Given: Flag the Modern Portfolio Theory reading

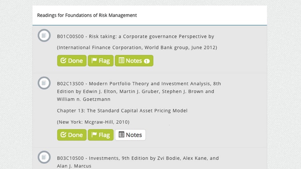Looking at the screenshot, I should pyautogui.click(x=101, y=135).
